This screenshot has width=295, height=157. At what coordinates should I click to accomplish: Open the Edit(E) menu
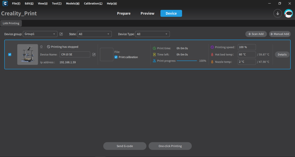[29, 4]
